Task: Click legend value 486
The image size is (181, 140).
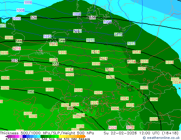Action: coord(15,139)
